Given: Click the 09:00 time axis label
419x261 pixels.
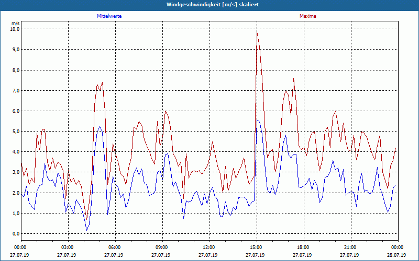Looking at the screenshot, I should tap(162, 247).
